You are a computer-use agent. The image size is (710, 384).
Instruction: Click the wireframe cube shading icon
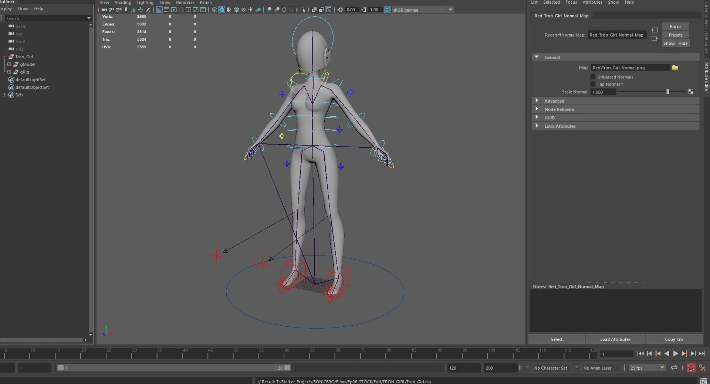tap(214, 10)
